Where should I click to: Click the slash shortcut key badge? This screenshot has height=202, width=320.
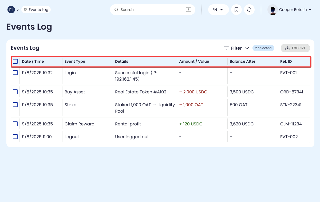(188, 10)
